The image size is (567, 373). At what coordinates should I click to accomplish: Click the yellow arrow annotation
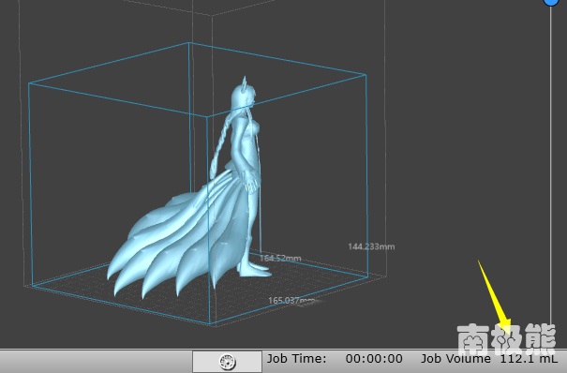point(496,297)
